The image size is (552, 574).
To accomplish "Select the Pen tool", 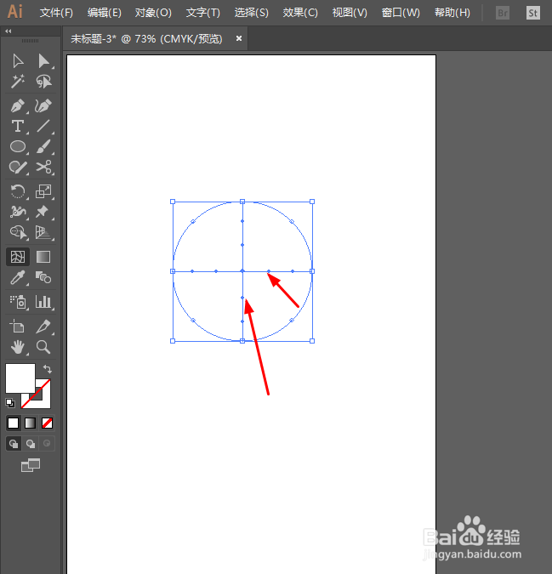I will coord(18,106).
